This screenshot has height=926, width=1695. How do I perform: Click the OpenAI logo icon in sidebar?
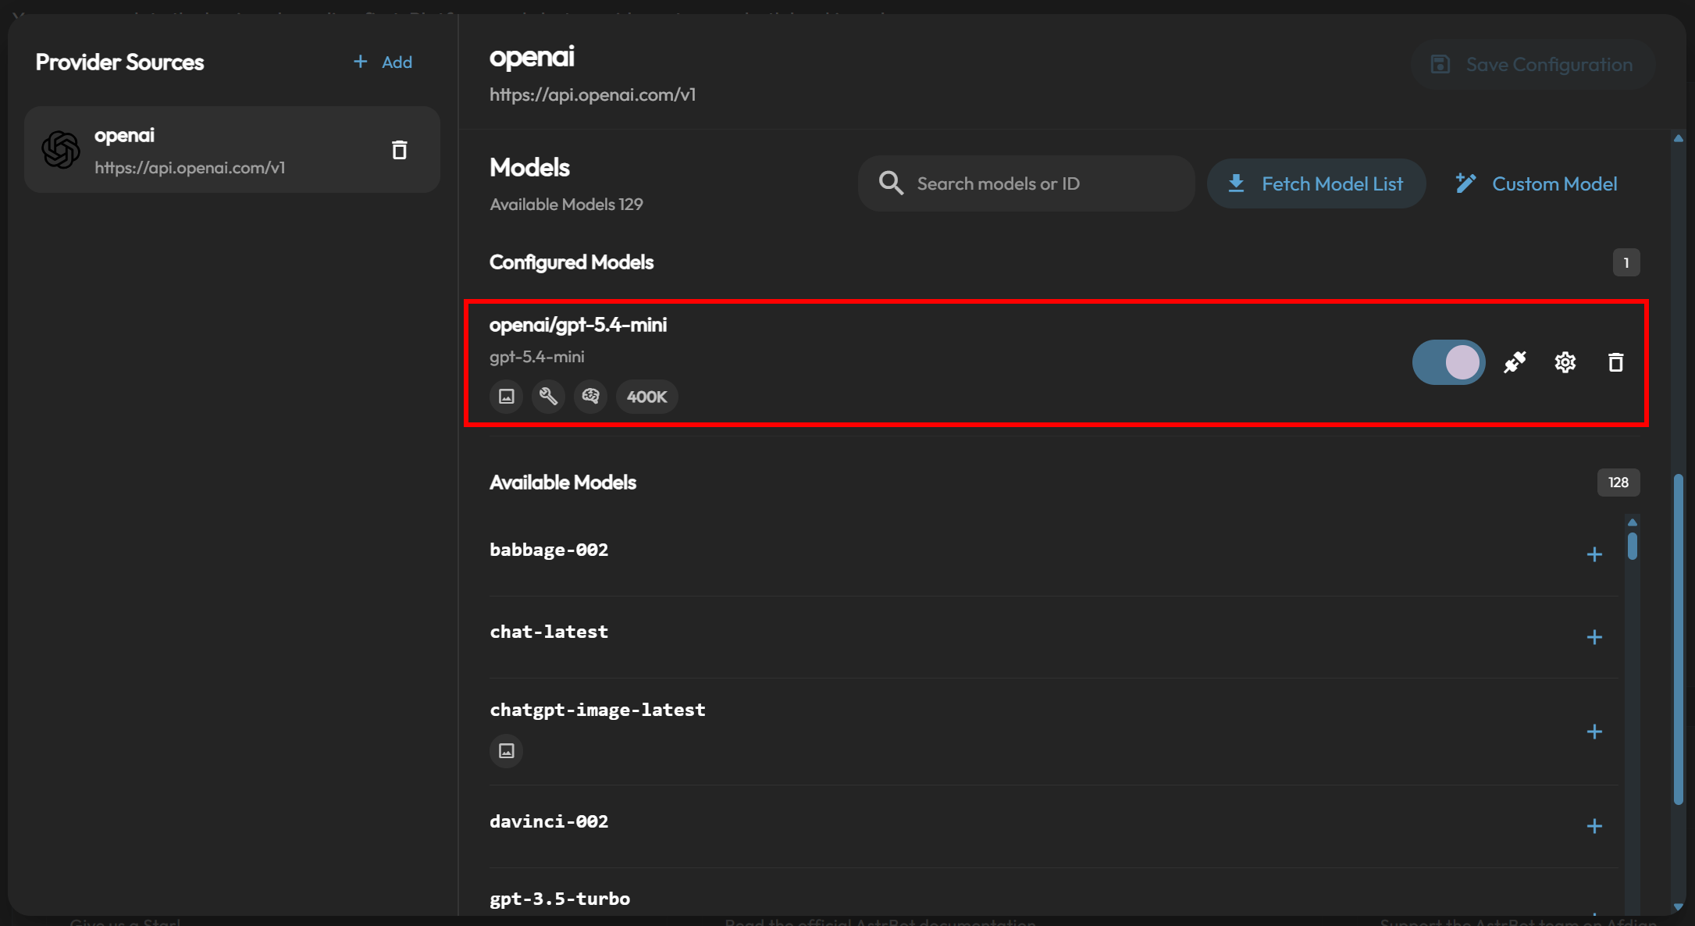tap(61, 149)
